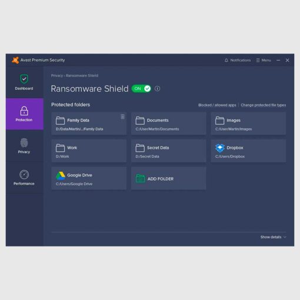Click ADD FOLDER button text
This screenshot has height=300, width=300.
(161, 179)
